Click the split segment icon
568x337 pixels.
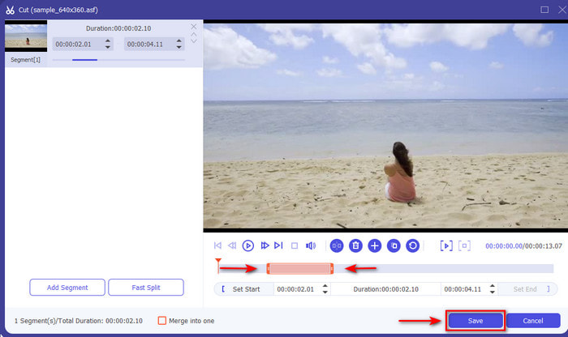337,246
